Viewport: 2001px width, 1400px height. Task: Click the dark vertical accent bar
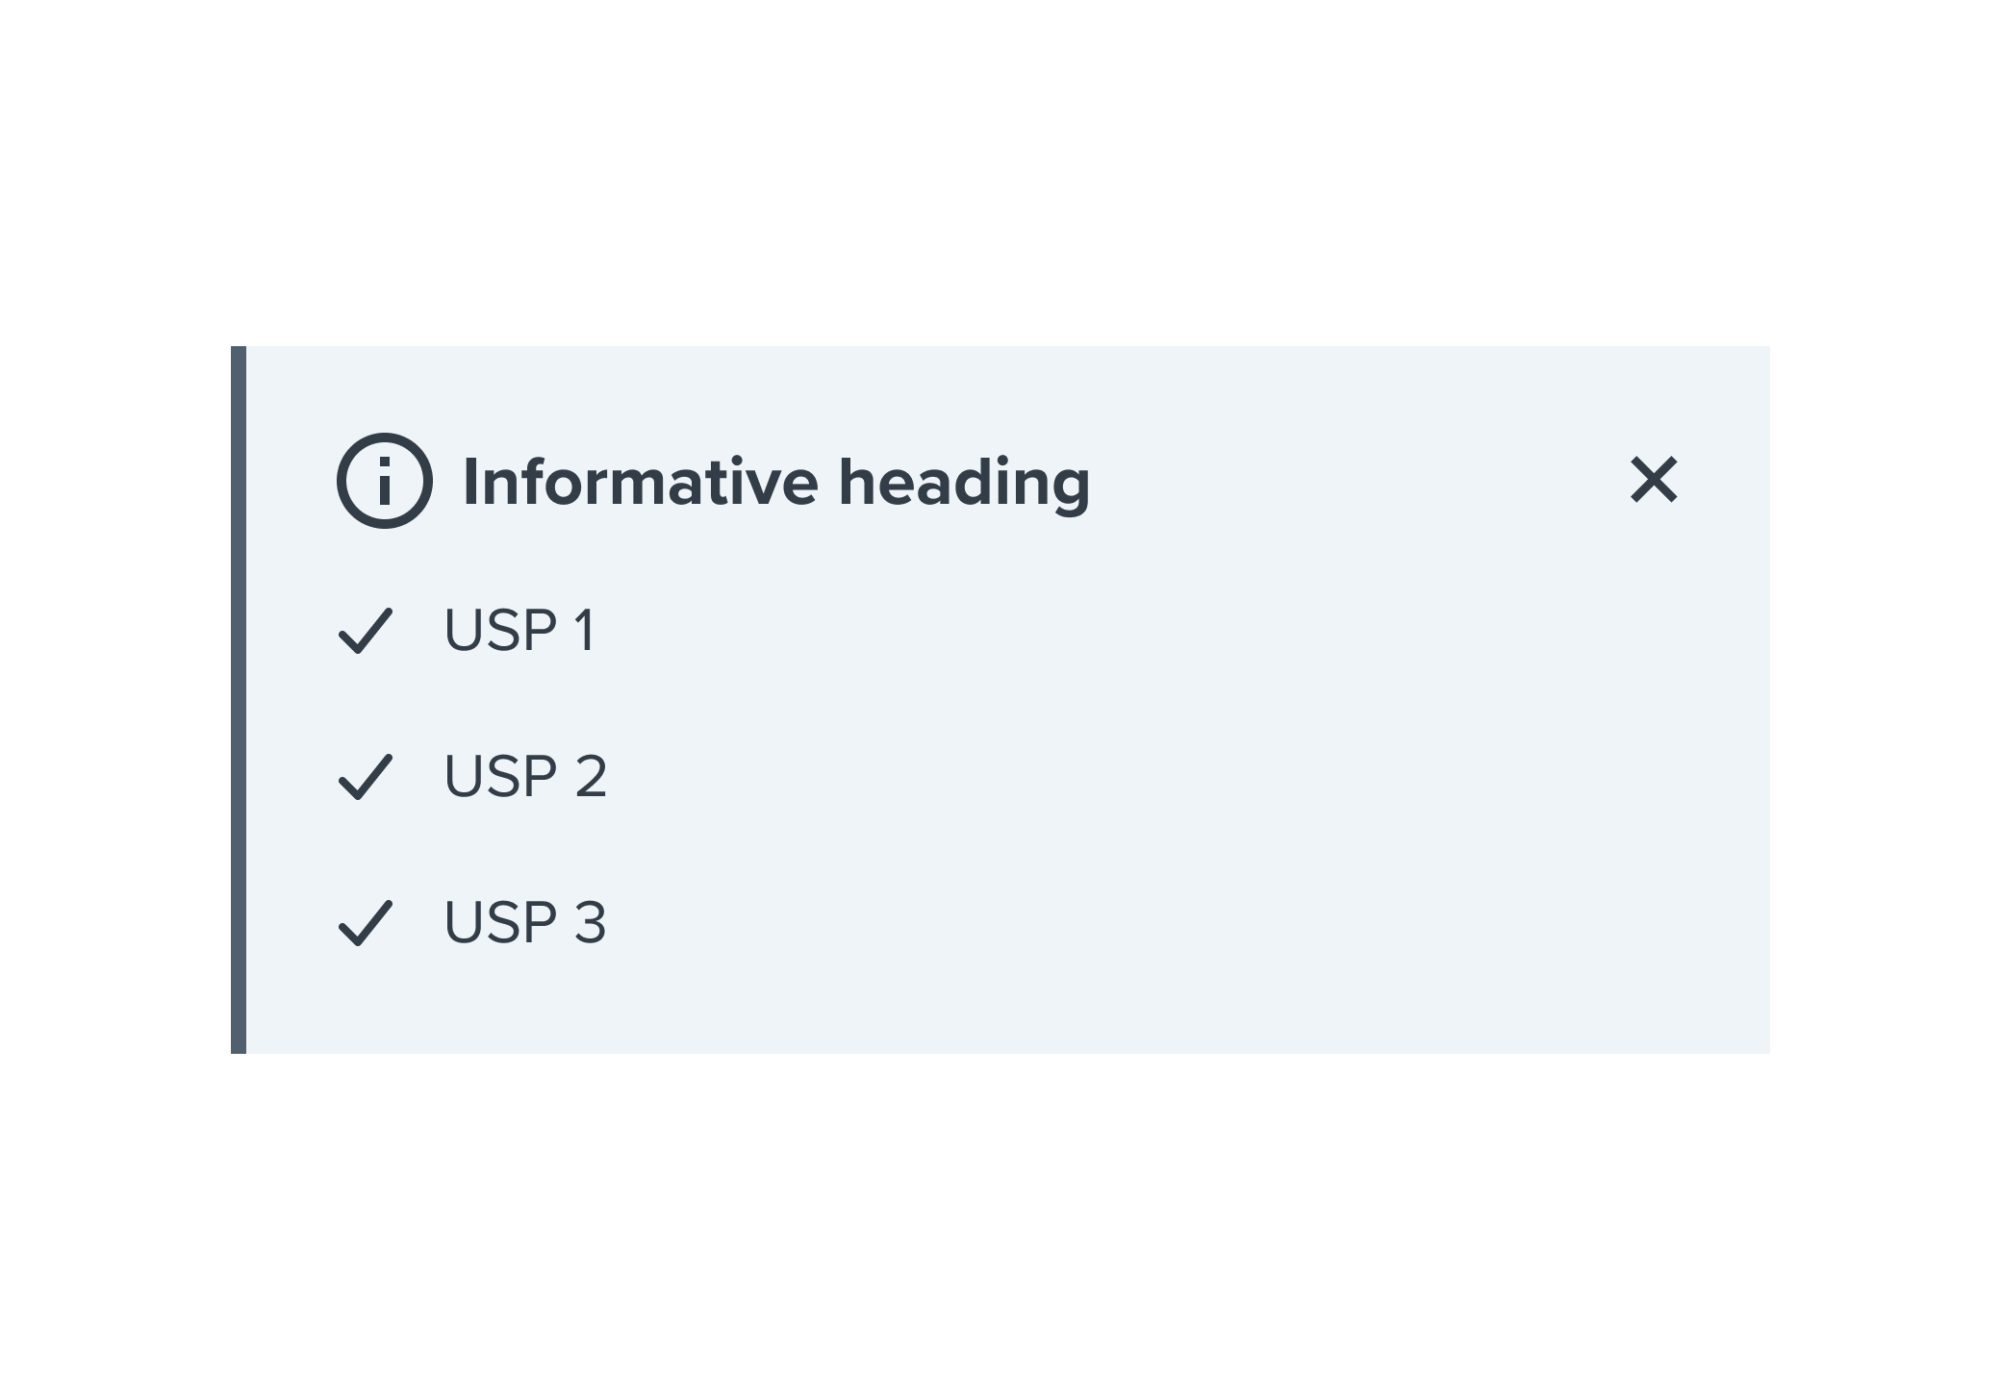(239, 700)
